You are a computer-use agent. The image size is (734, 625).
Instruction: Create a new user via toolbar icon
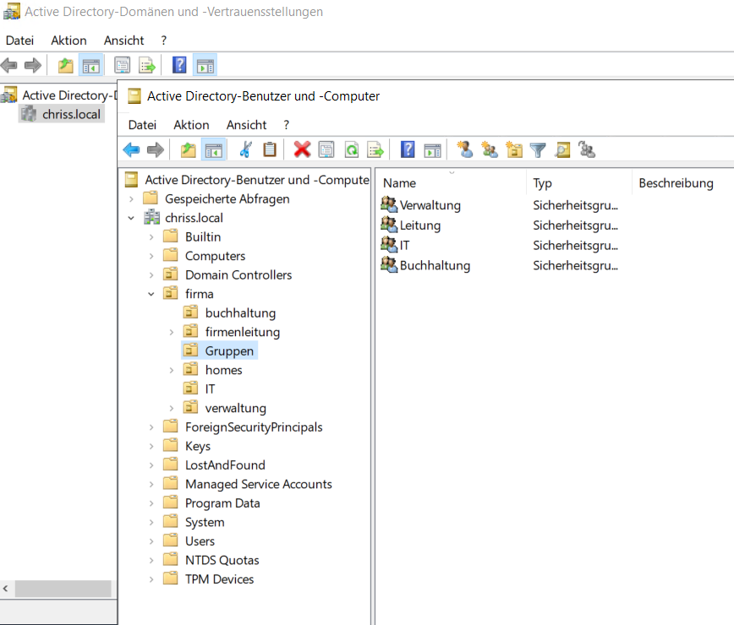coord(464,150)
